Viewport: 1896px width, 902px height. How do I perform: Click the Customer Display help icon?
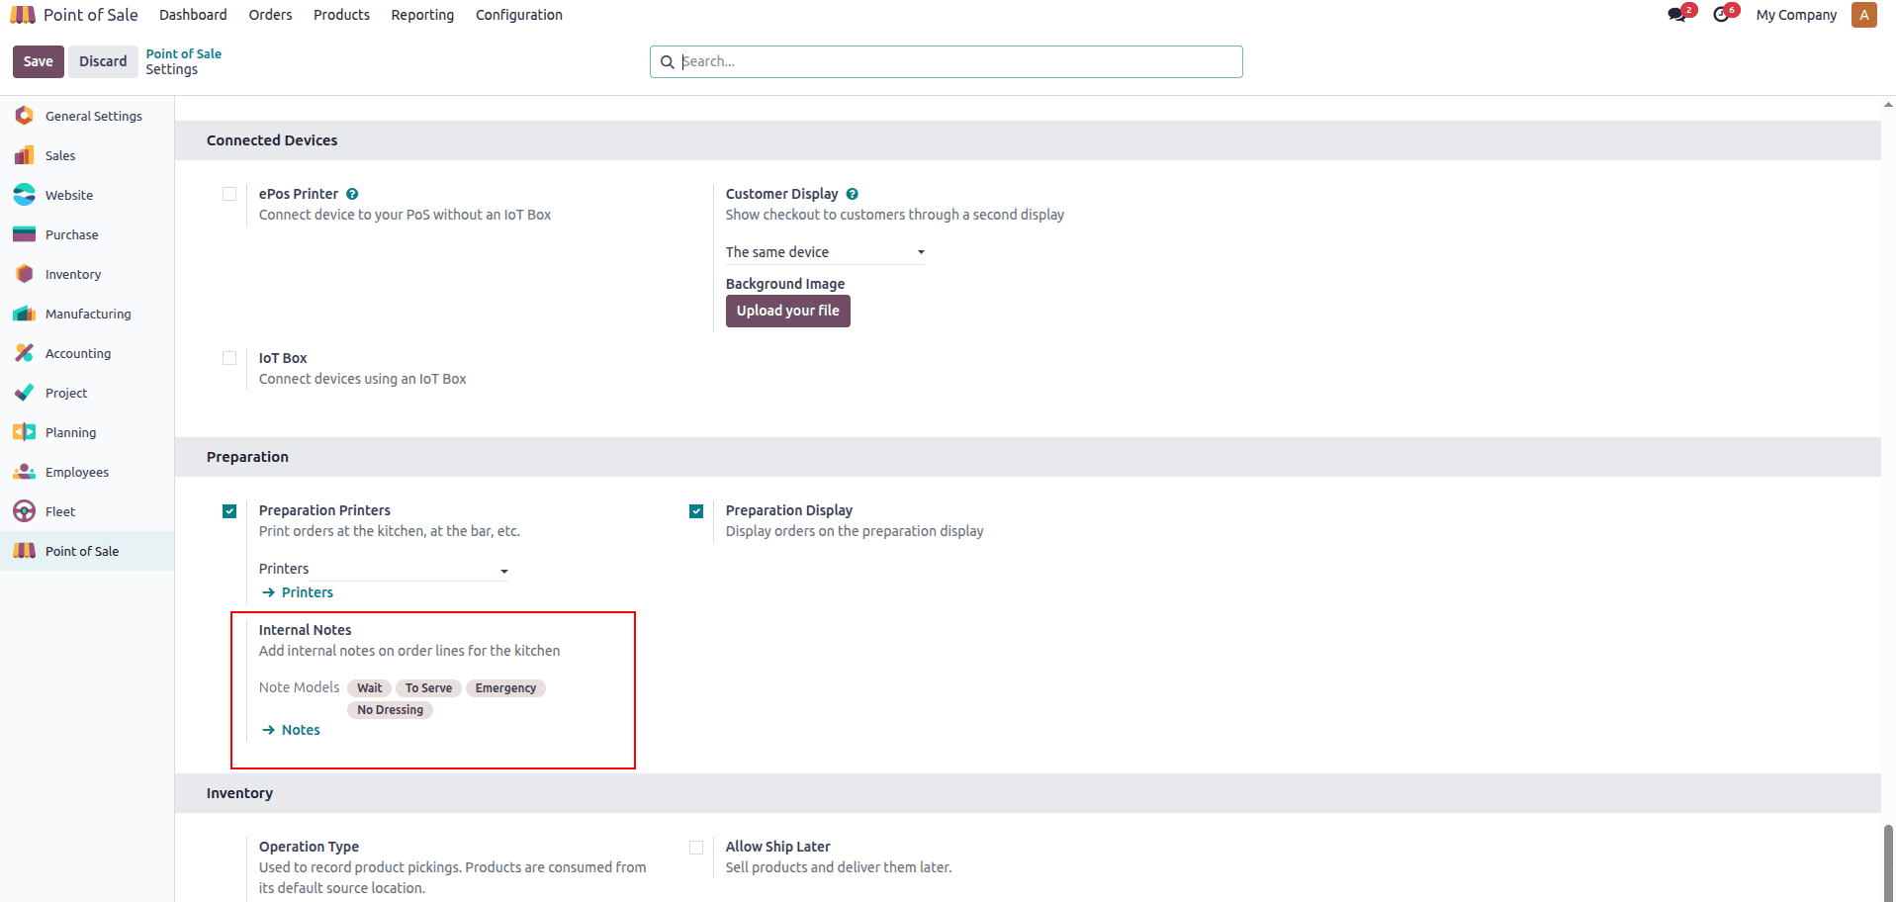[852, 195]
